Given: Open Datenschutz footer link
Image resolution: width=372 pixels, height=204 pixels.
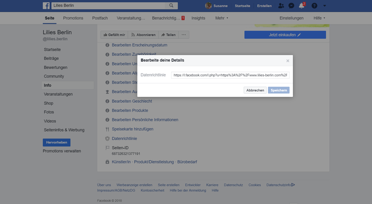Looking at the screenshot, I should click(233, 185).
